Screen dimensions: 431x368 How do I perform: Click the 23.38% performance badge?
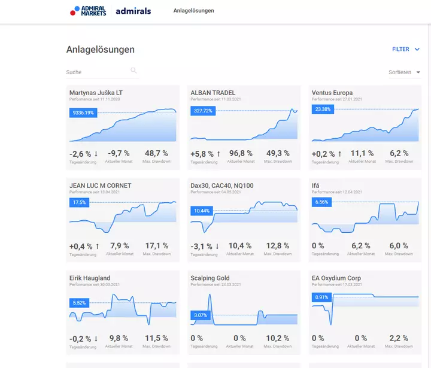323,109
